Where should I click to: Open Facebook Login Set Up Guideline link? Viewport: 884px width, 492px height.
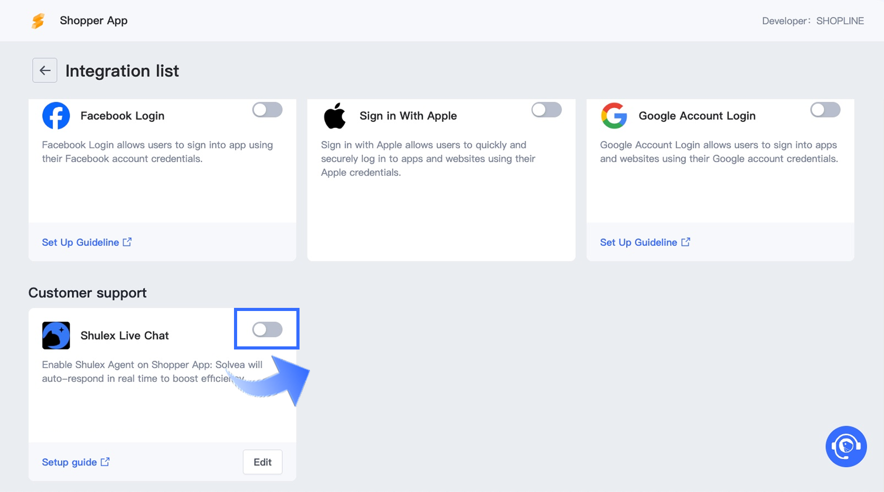coord(81,242)
